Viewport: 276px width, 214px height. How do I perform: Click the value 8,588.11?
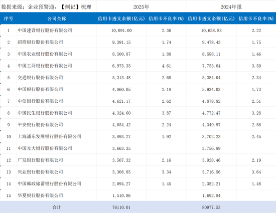(211, 54)
